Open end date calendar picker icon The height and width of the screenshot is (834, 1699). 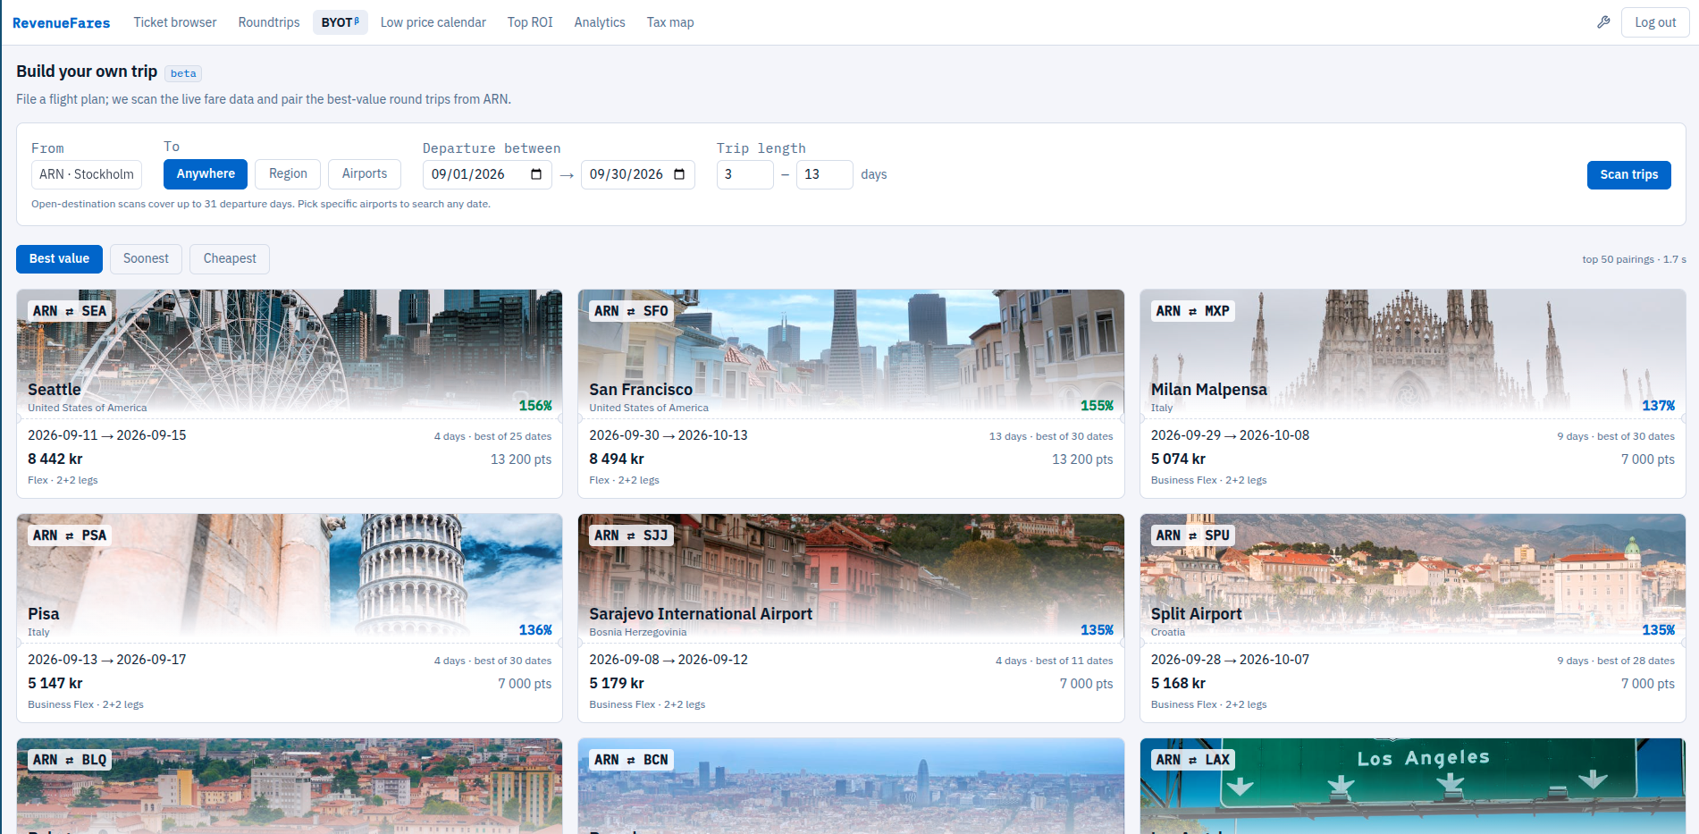(679, 174)
